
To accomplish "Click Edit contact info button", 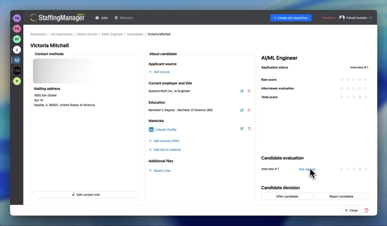I will click(x=86, y=195).
